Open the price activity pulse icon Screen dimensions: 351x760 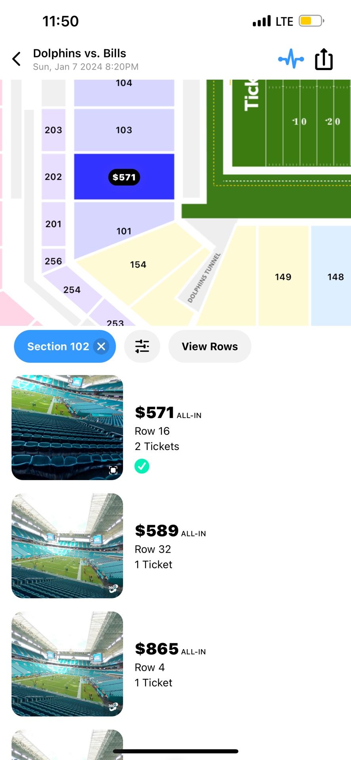pos(291,59)
